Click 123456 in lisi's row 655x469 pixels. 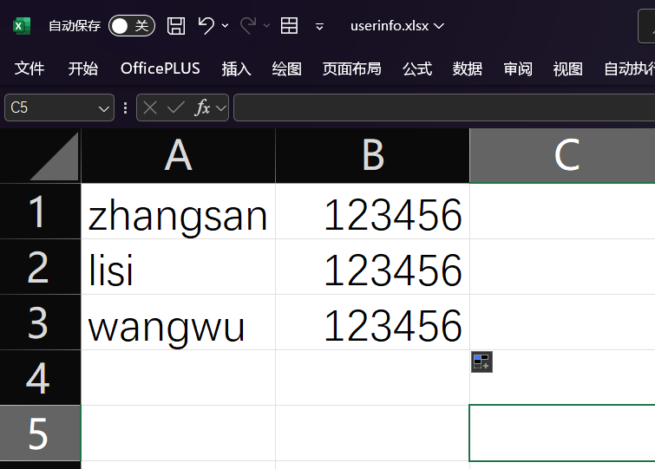[x=373, y=267]
